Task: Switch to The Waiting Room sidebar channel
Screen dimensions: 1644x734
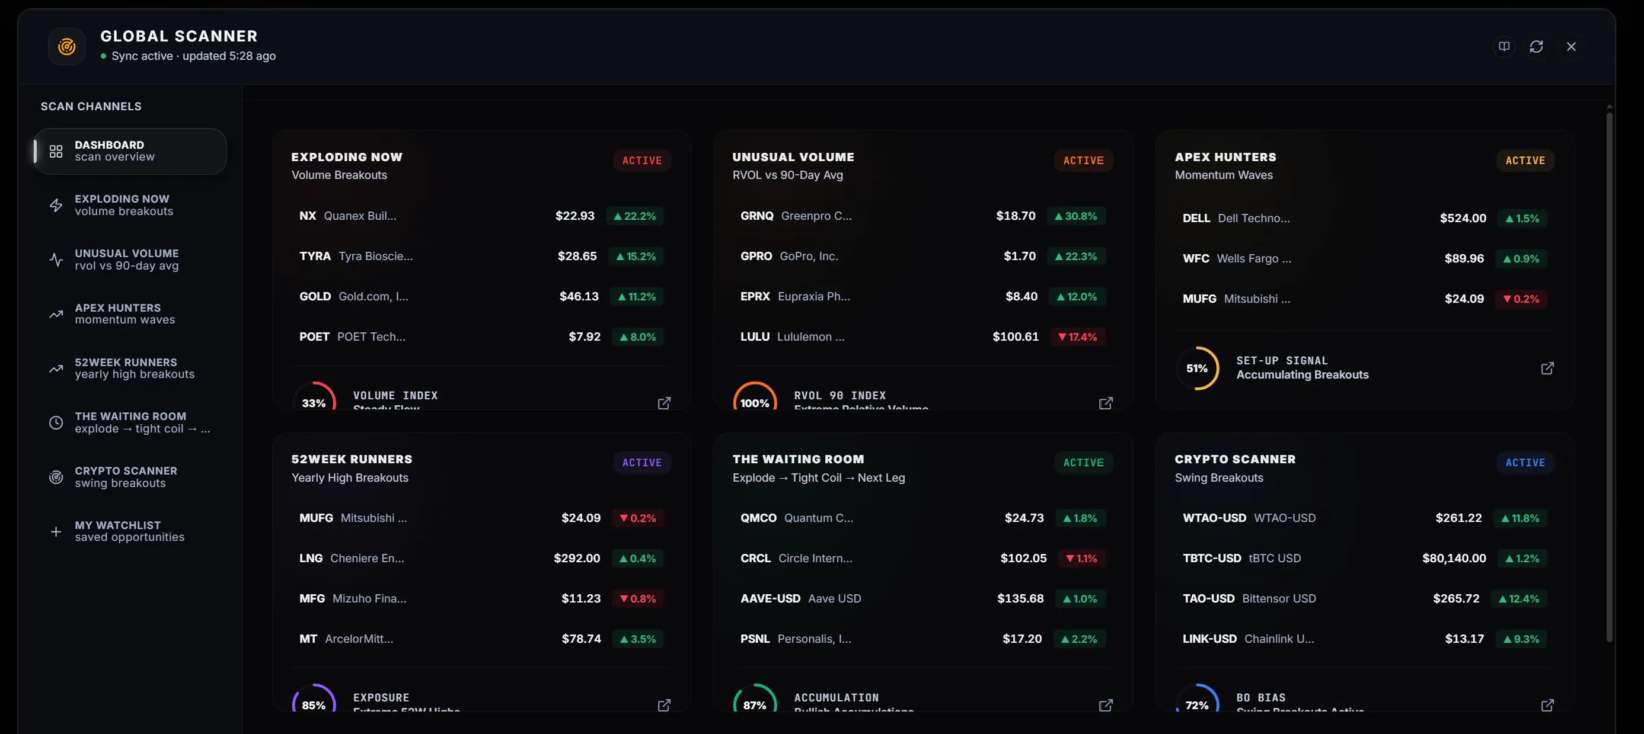Action: point(130,422)
